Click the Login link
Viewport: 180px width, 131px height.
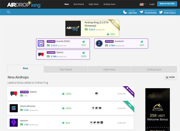point(152,4)
